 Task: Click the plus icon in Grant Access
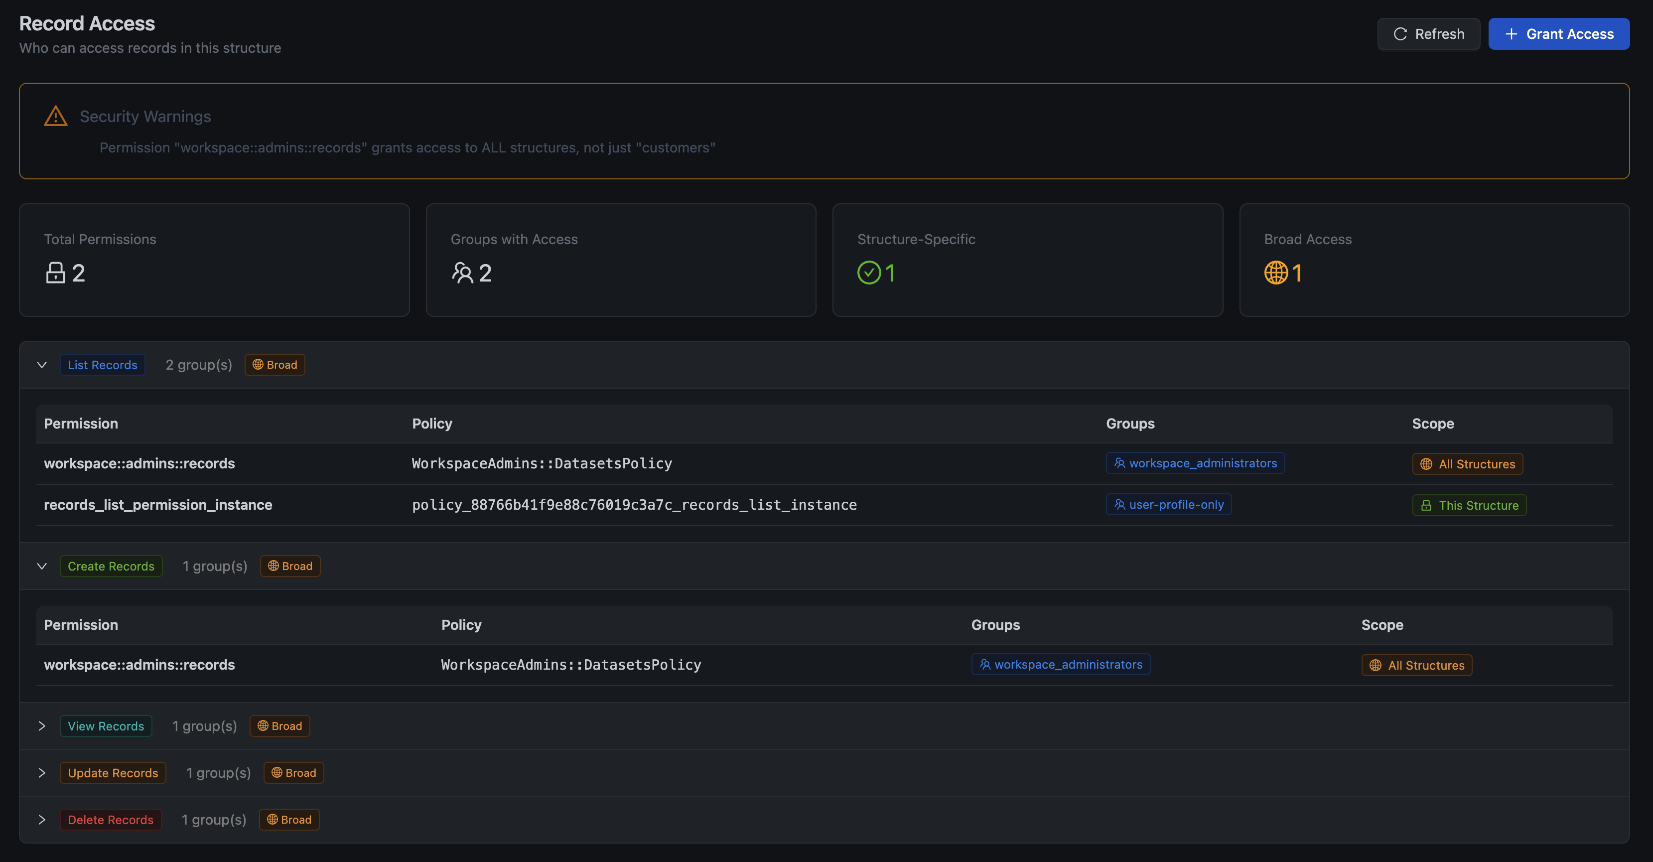click(x=1511, y=34)
